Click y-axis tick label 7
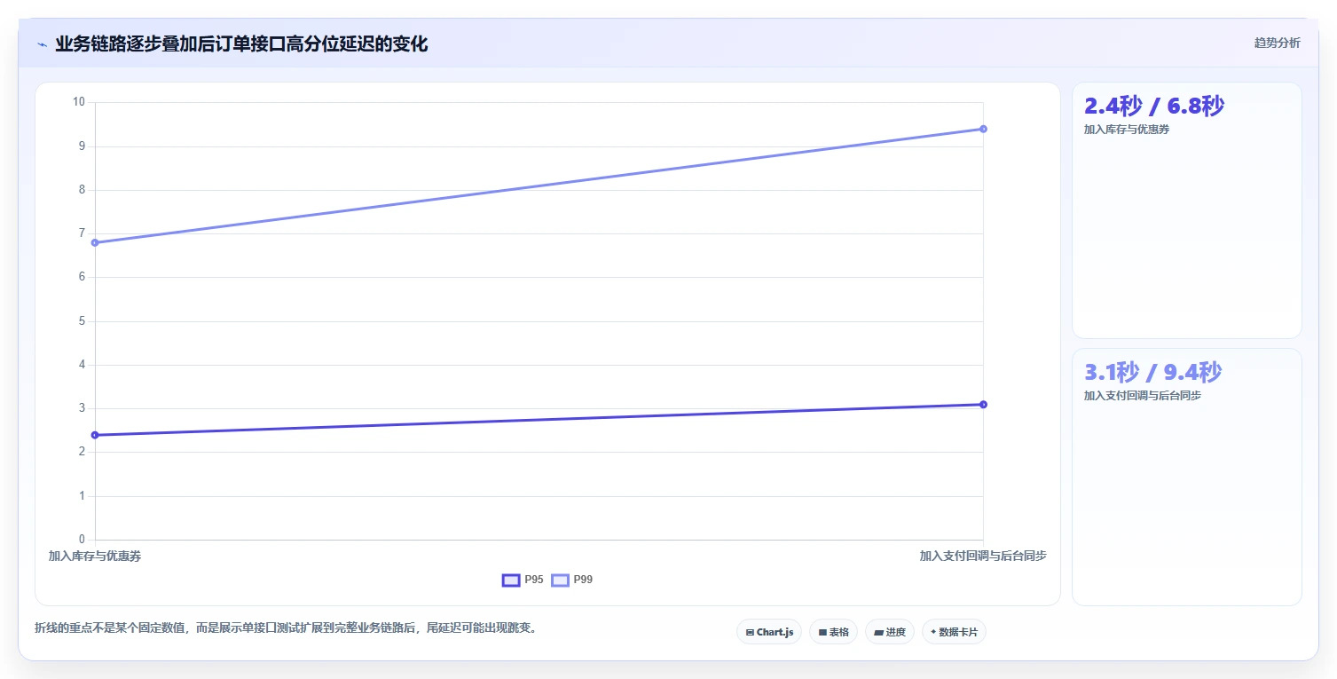This screenshot has height=679, width=1337. [82, 233]
